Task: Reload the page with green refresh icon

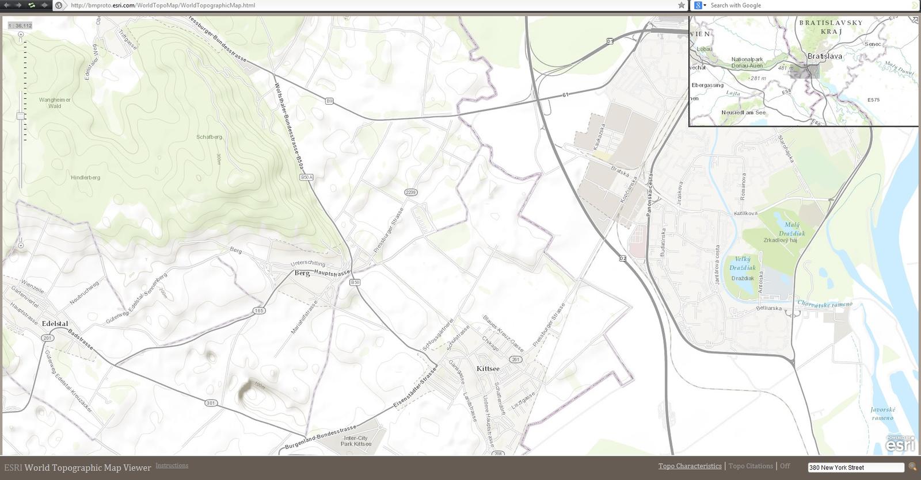Action: pos(32,5)
